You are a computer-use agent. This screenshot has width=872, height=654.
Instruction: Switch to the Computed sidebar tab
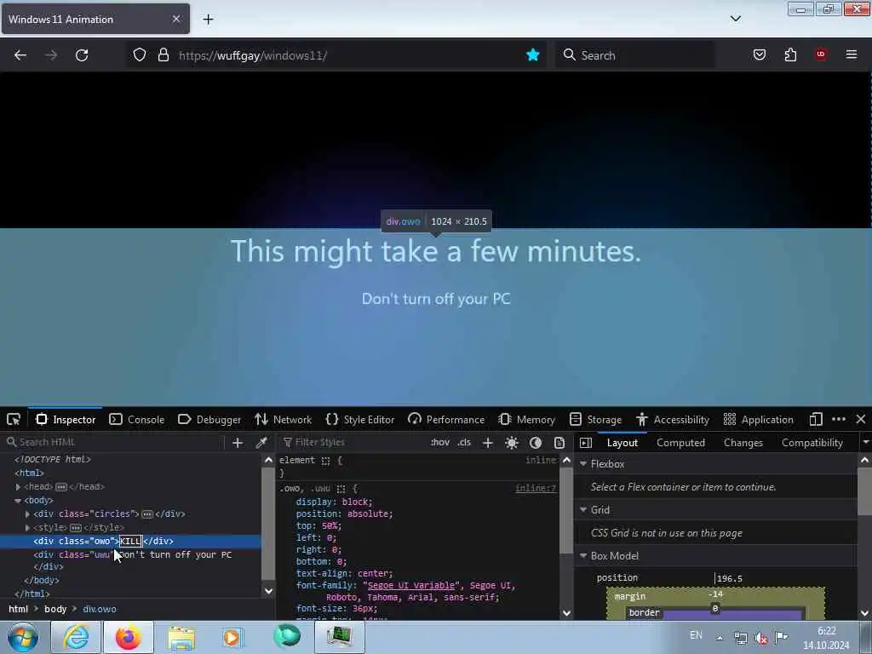coord(680,443)
